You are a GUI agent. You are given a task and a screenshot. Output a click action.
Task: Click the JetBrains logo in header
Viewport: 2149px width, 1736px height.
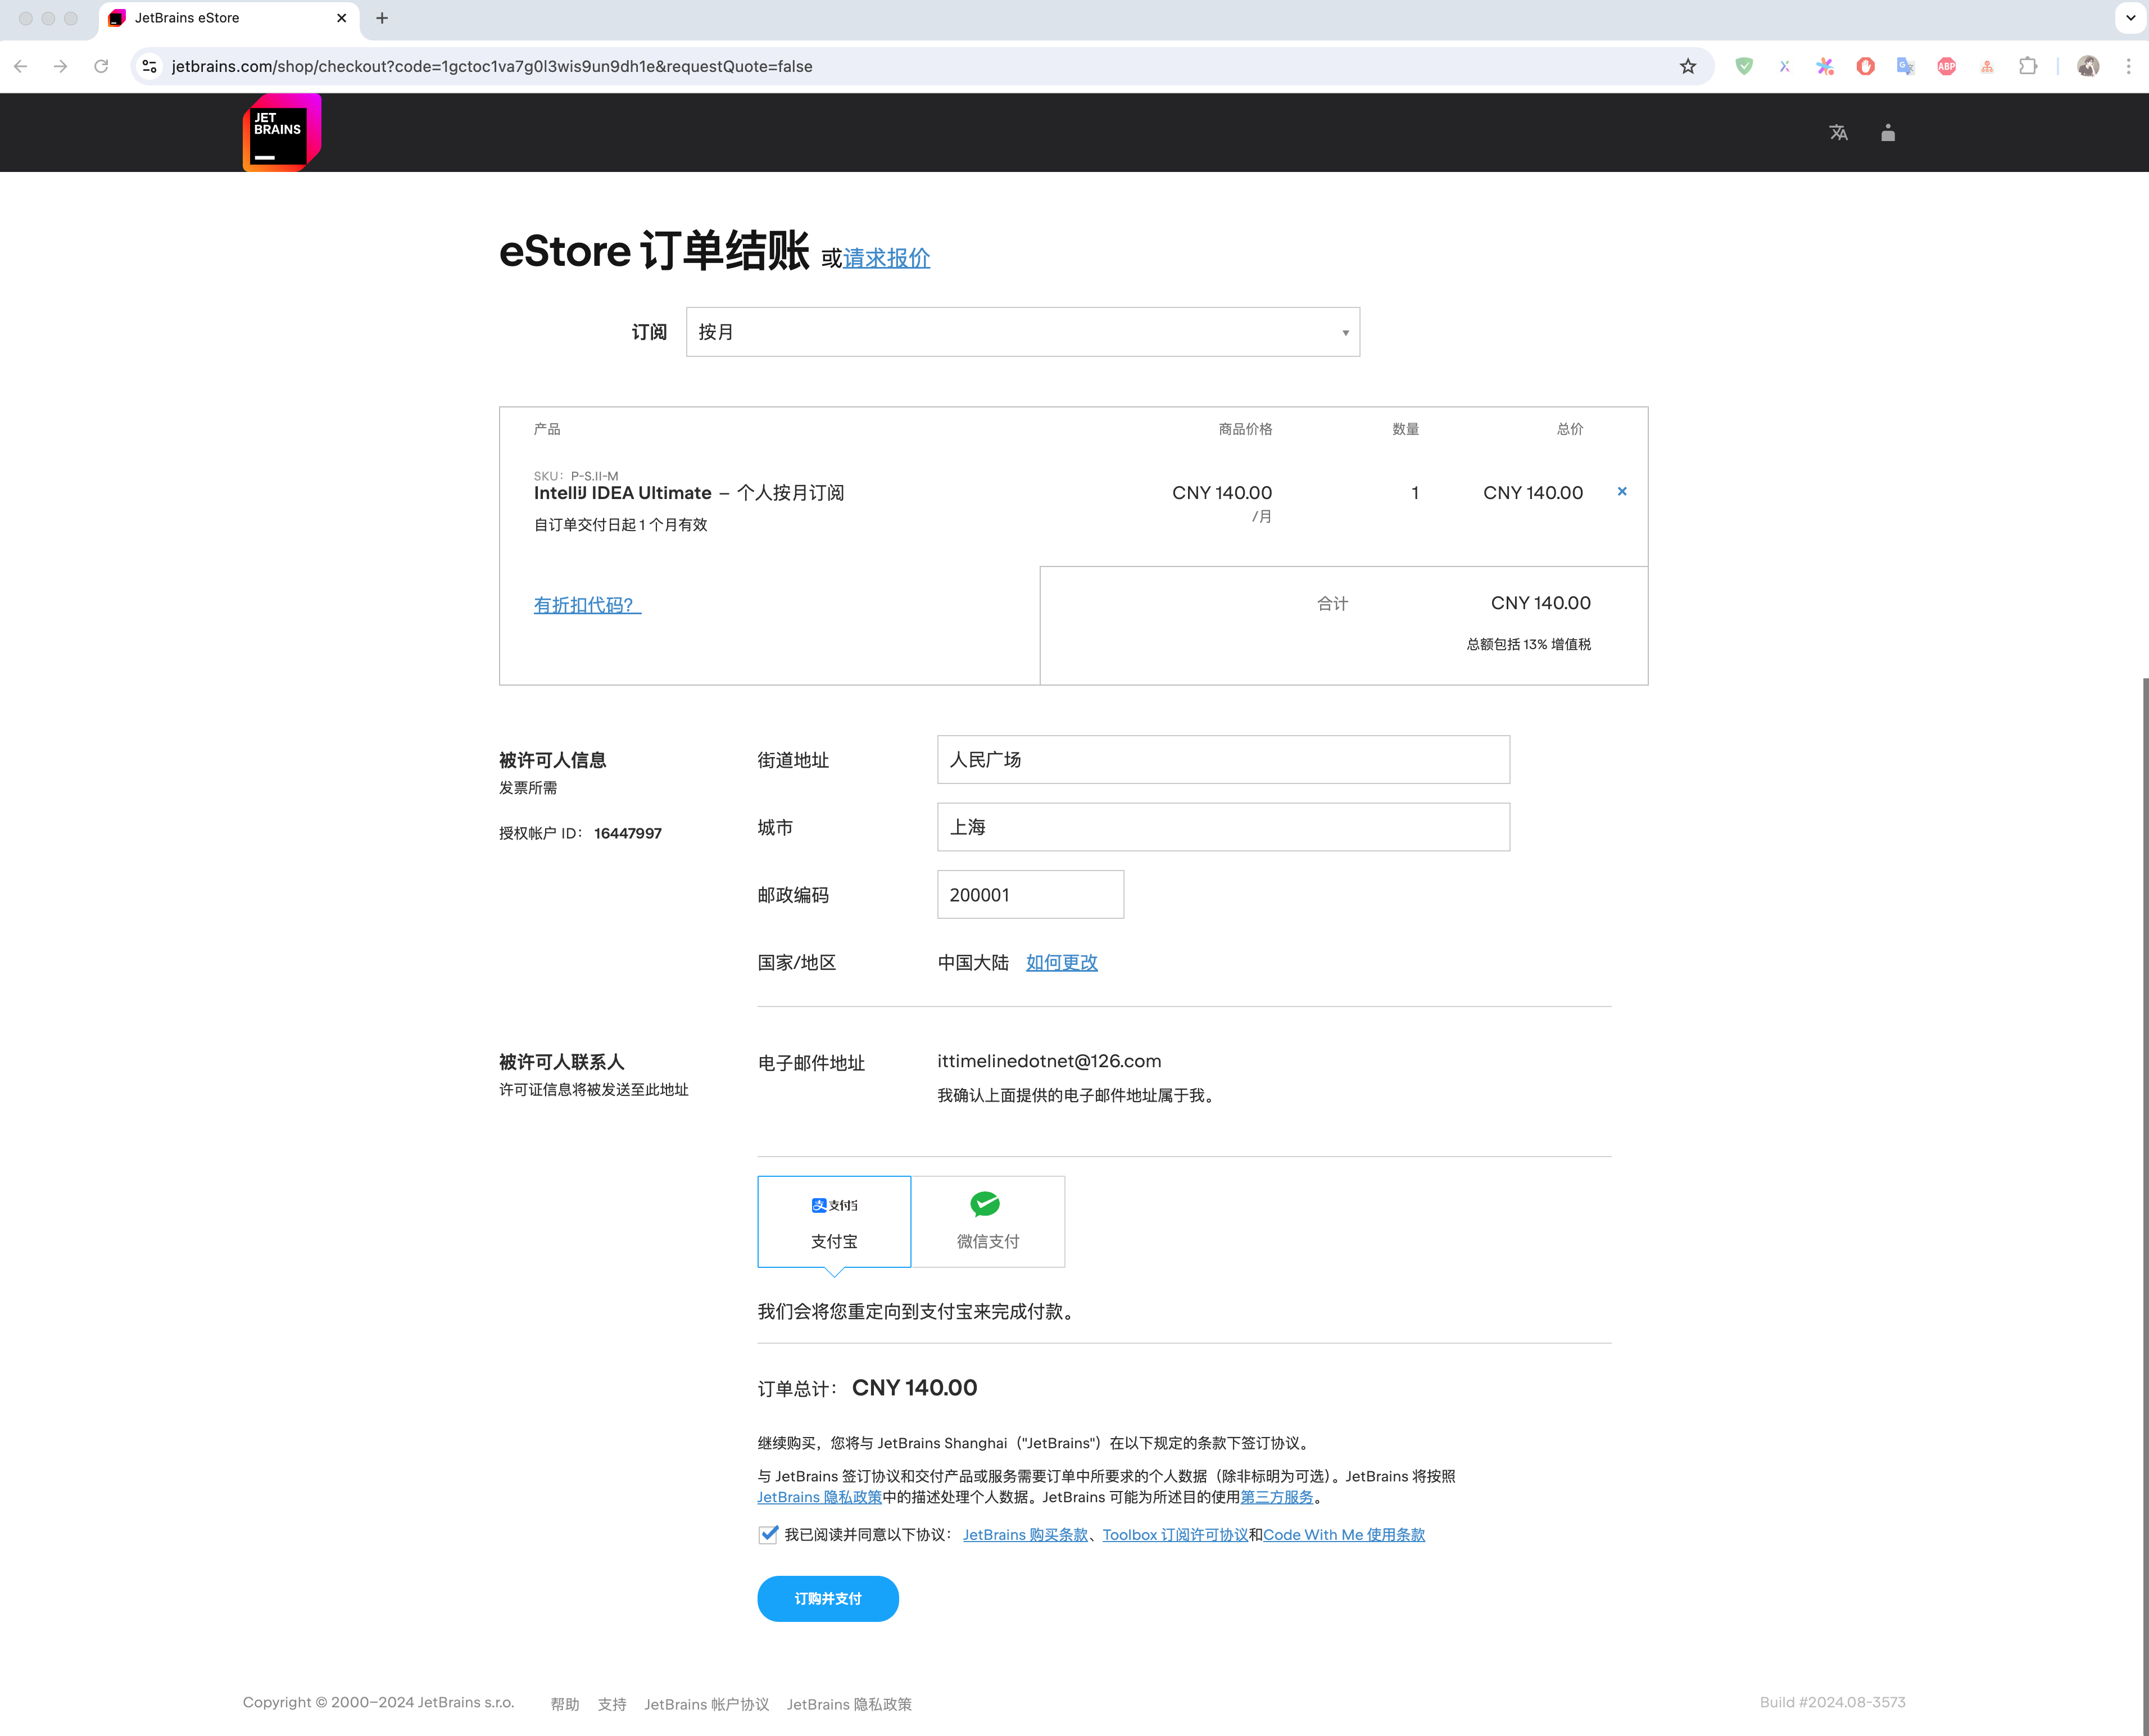(281, 133)
